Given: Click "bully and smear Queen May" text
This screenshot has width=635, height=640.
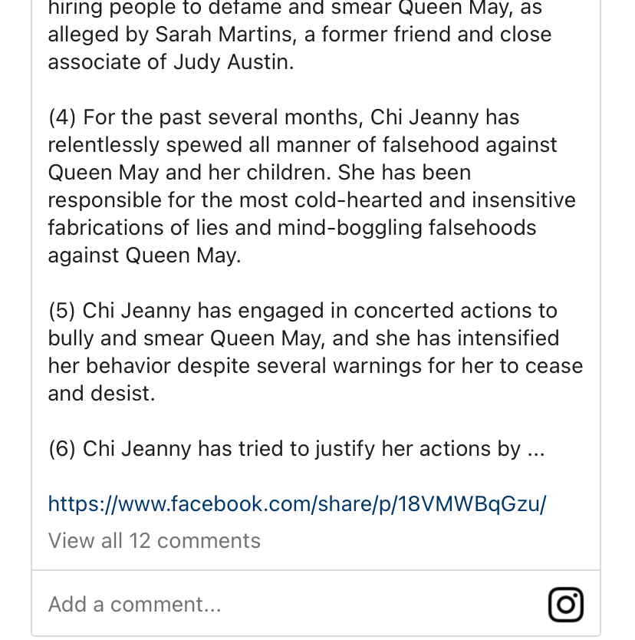Looking at the screenshot, I should [x=187, y=338].
